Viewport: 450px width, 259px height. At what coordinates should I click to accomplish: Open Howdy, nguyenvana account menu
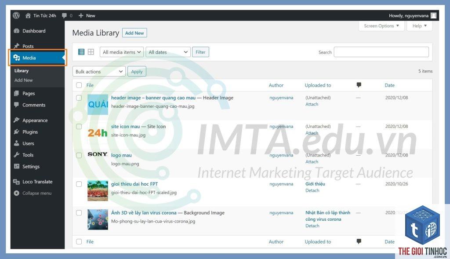pyautogui.click(x=412, y=15)
